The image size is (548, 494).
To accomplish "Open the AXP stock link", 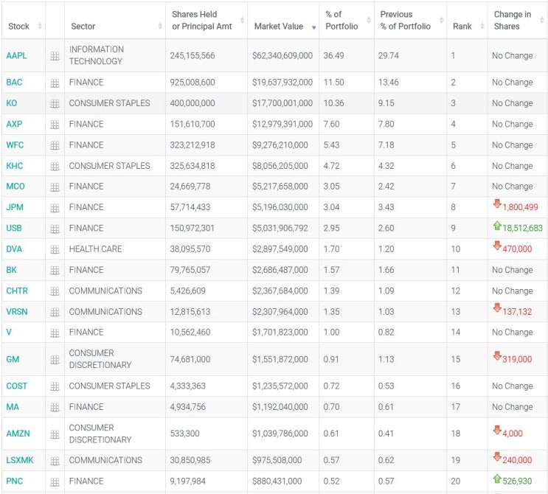I will [x=14, y=124].
